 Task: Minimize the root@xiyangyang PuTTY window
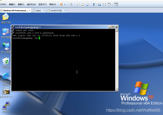point(110,27)
